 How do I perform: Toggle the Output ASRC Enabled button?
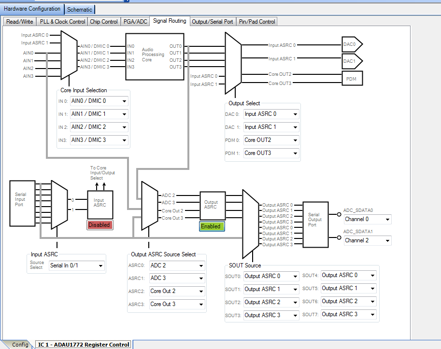pyautogui.click(x=212, y=226)
